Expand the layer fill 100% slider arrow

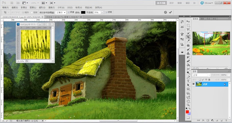click(x=229, y=80)
